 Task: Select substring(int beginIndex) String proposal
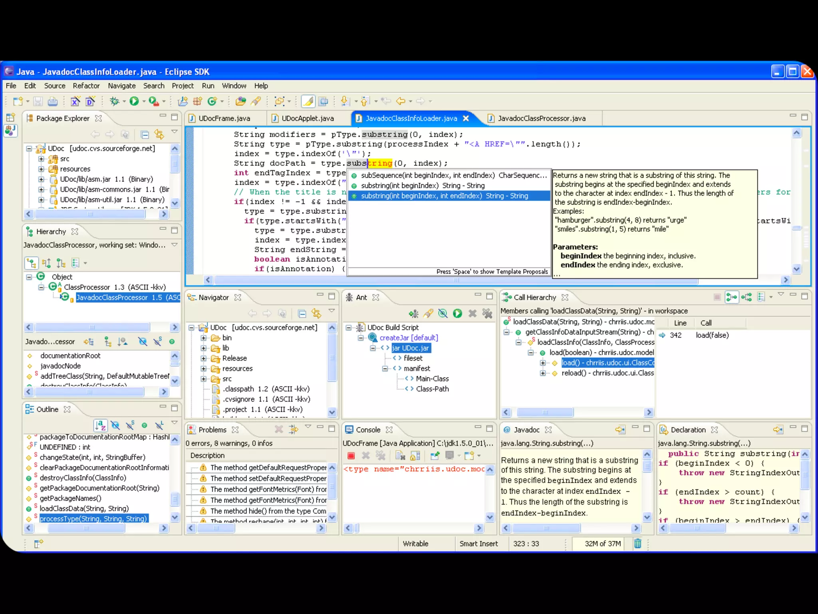click(423, 185)
